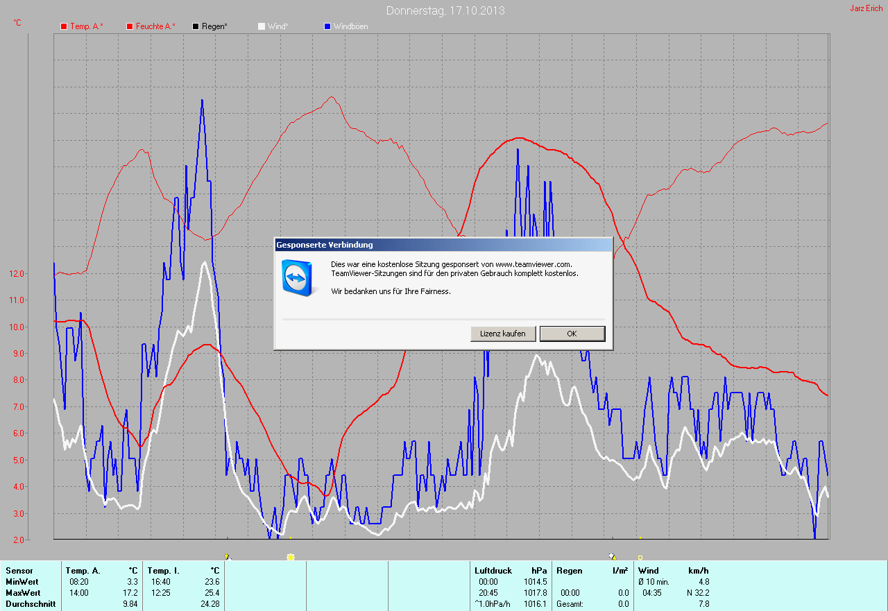Click the Jarz Erich label
Viewport: 888px width, 611px height.
[866, 8]
